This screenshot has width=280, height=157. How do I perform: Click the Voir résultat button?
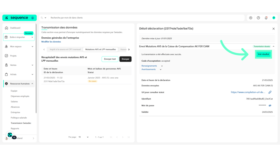[263, 54]
